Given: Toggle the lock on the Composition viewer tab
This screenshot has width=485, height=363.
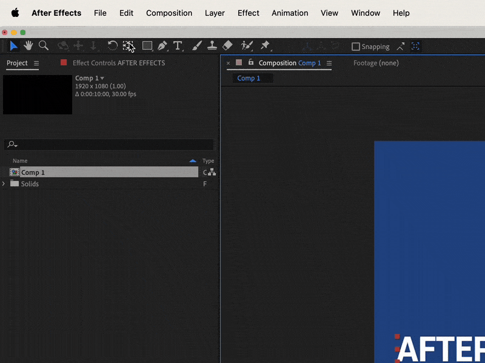Looking at the screenshot, I should [x=251, y=62].
